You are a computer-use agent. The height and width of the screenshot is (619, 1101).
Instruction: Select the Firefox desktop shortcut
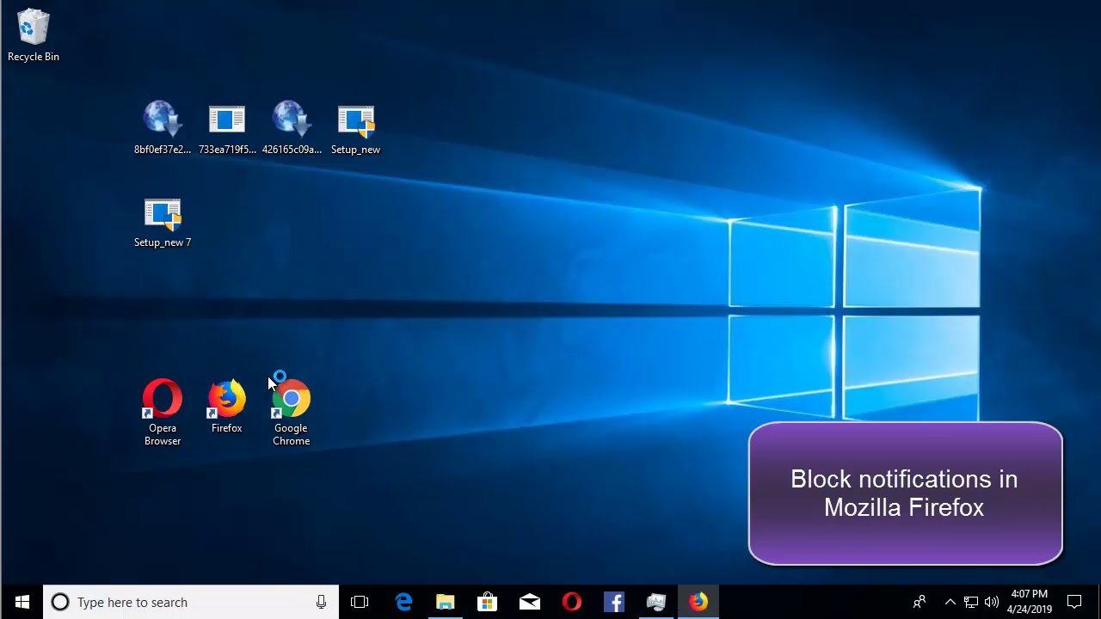(x=227, y=407)
